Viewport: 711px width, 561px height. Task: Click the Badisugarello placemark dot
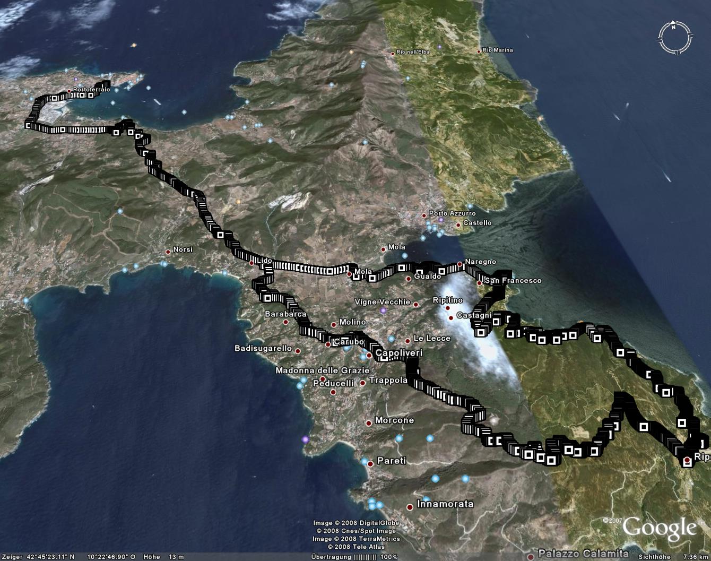pos(298,351)
